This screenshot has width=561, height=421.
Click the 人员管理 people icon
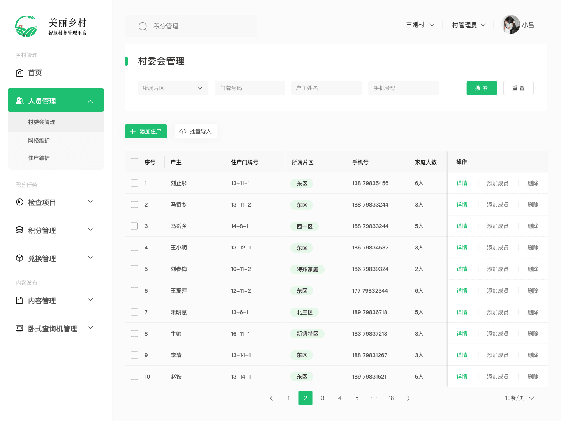19,101
